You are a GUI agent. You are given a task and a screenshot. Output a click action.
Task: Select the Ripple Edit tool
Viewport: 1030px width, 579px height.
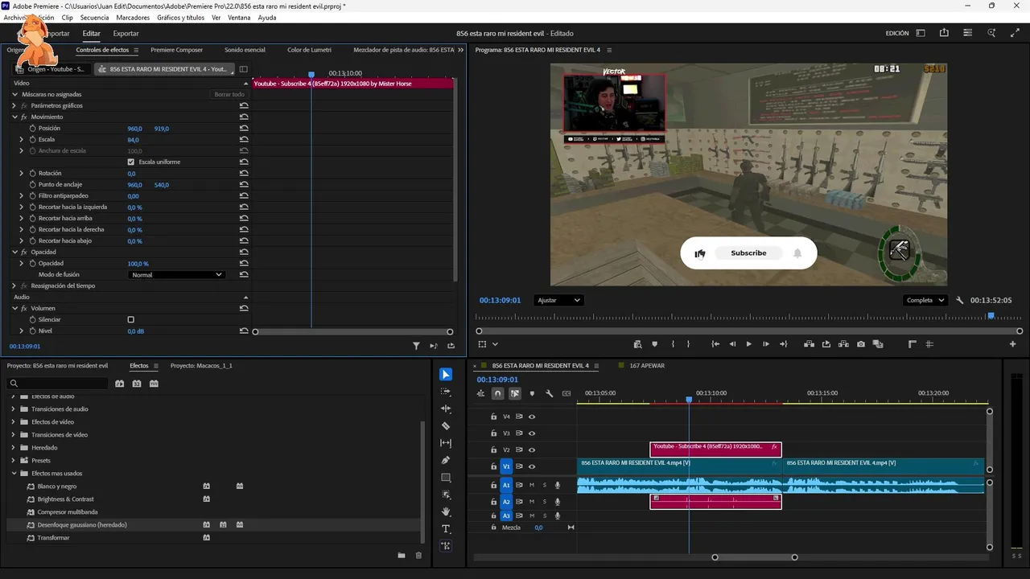click(446, 409)
